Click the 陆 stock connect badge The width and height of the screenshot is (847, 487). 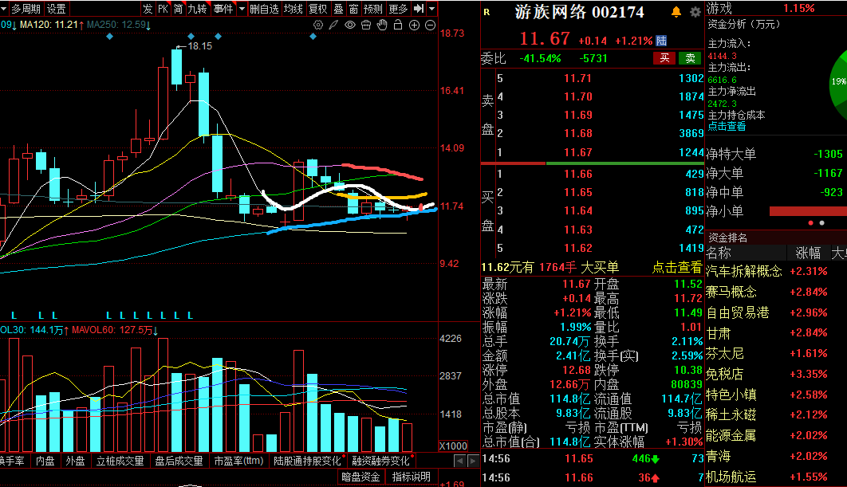click(661, 41)
